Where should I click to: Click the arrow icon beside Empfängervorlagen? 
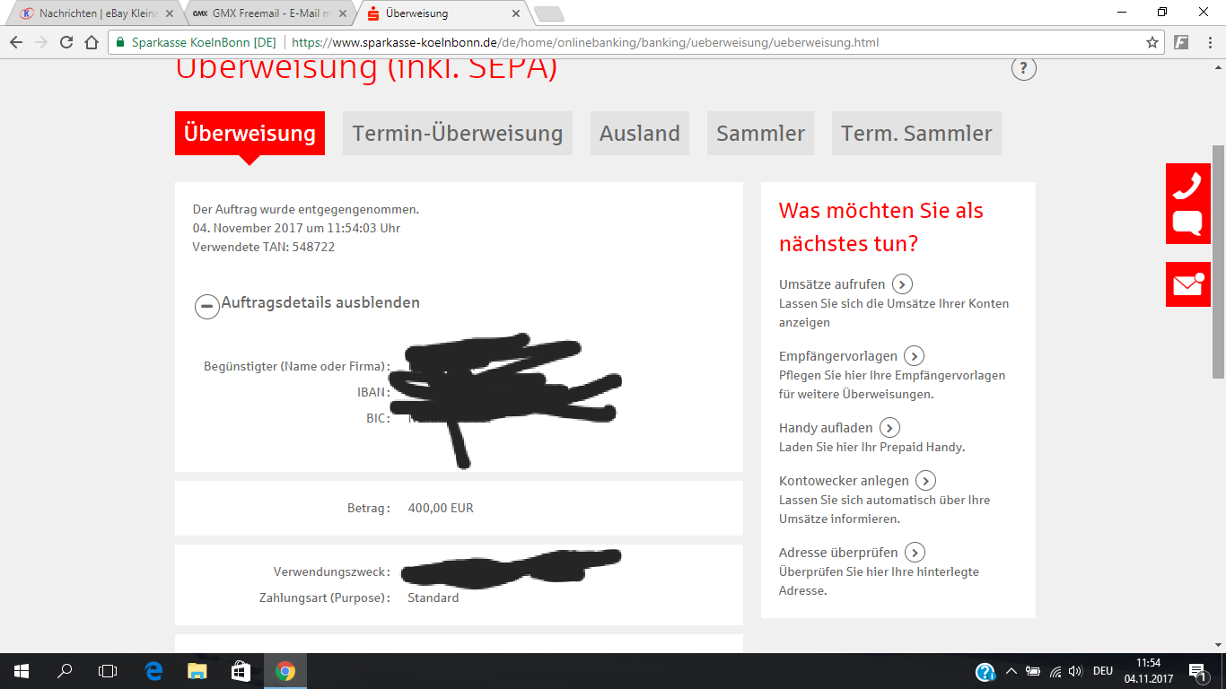(x=914, y=356)
